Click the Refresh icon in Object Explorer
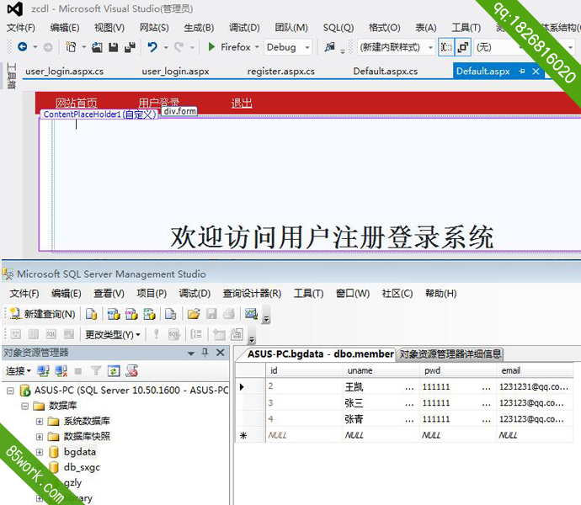 114,370
